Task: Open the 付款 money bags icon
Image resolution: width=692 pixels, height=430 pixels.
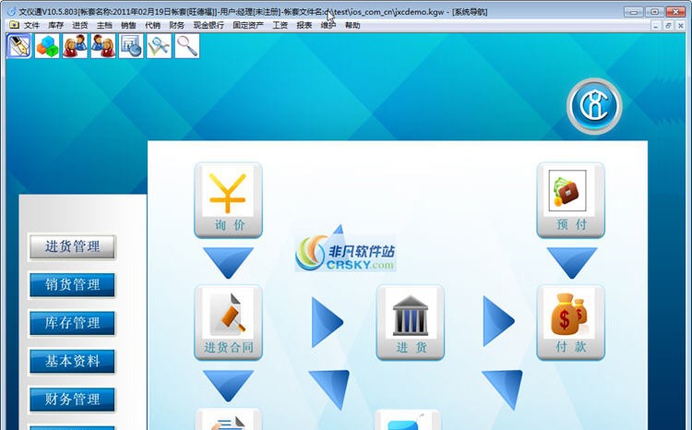Action: click(x=570, y=323)
